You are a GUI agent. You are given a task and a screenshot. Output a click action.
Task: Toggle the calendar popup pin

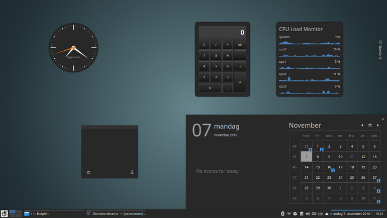click(383, 119)
